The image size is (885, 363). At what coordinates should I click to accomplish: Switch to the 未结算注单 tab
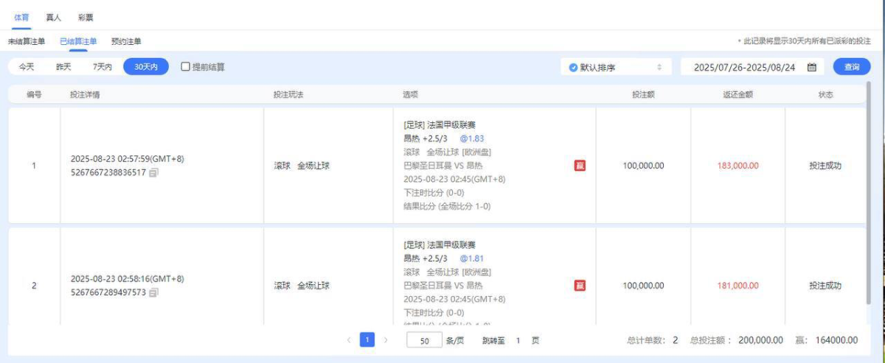[27, 42]
